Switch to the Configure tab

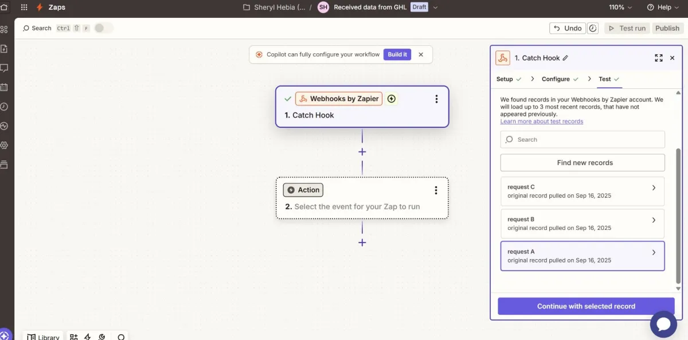pos(560,79)
